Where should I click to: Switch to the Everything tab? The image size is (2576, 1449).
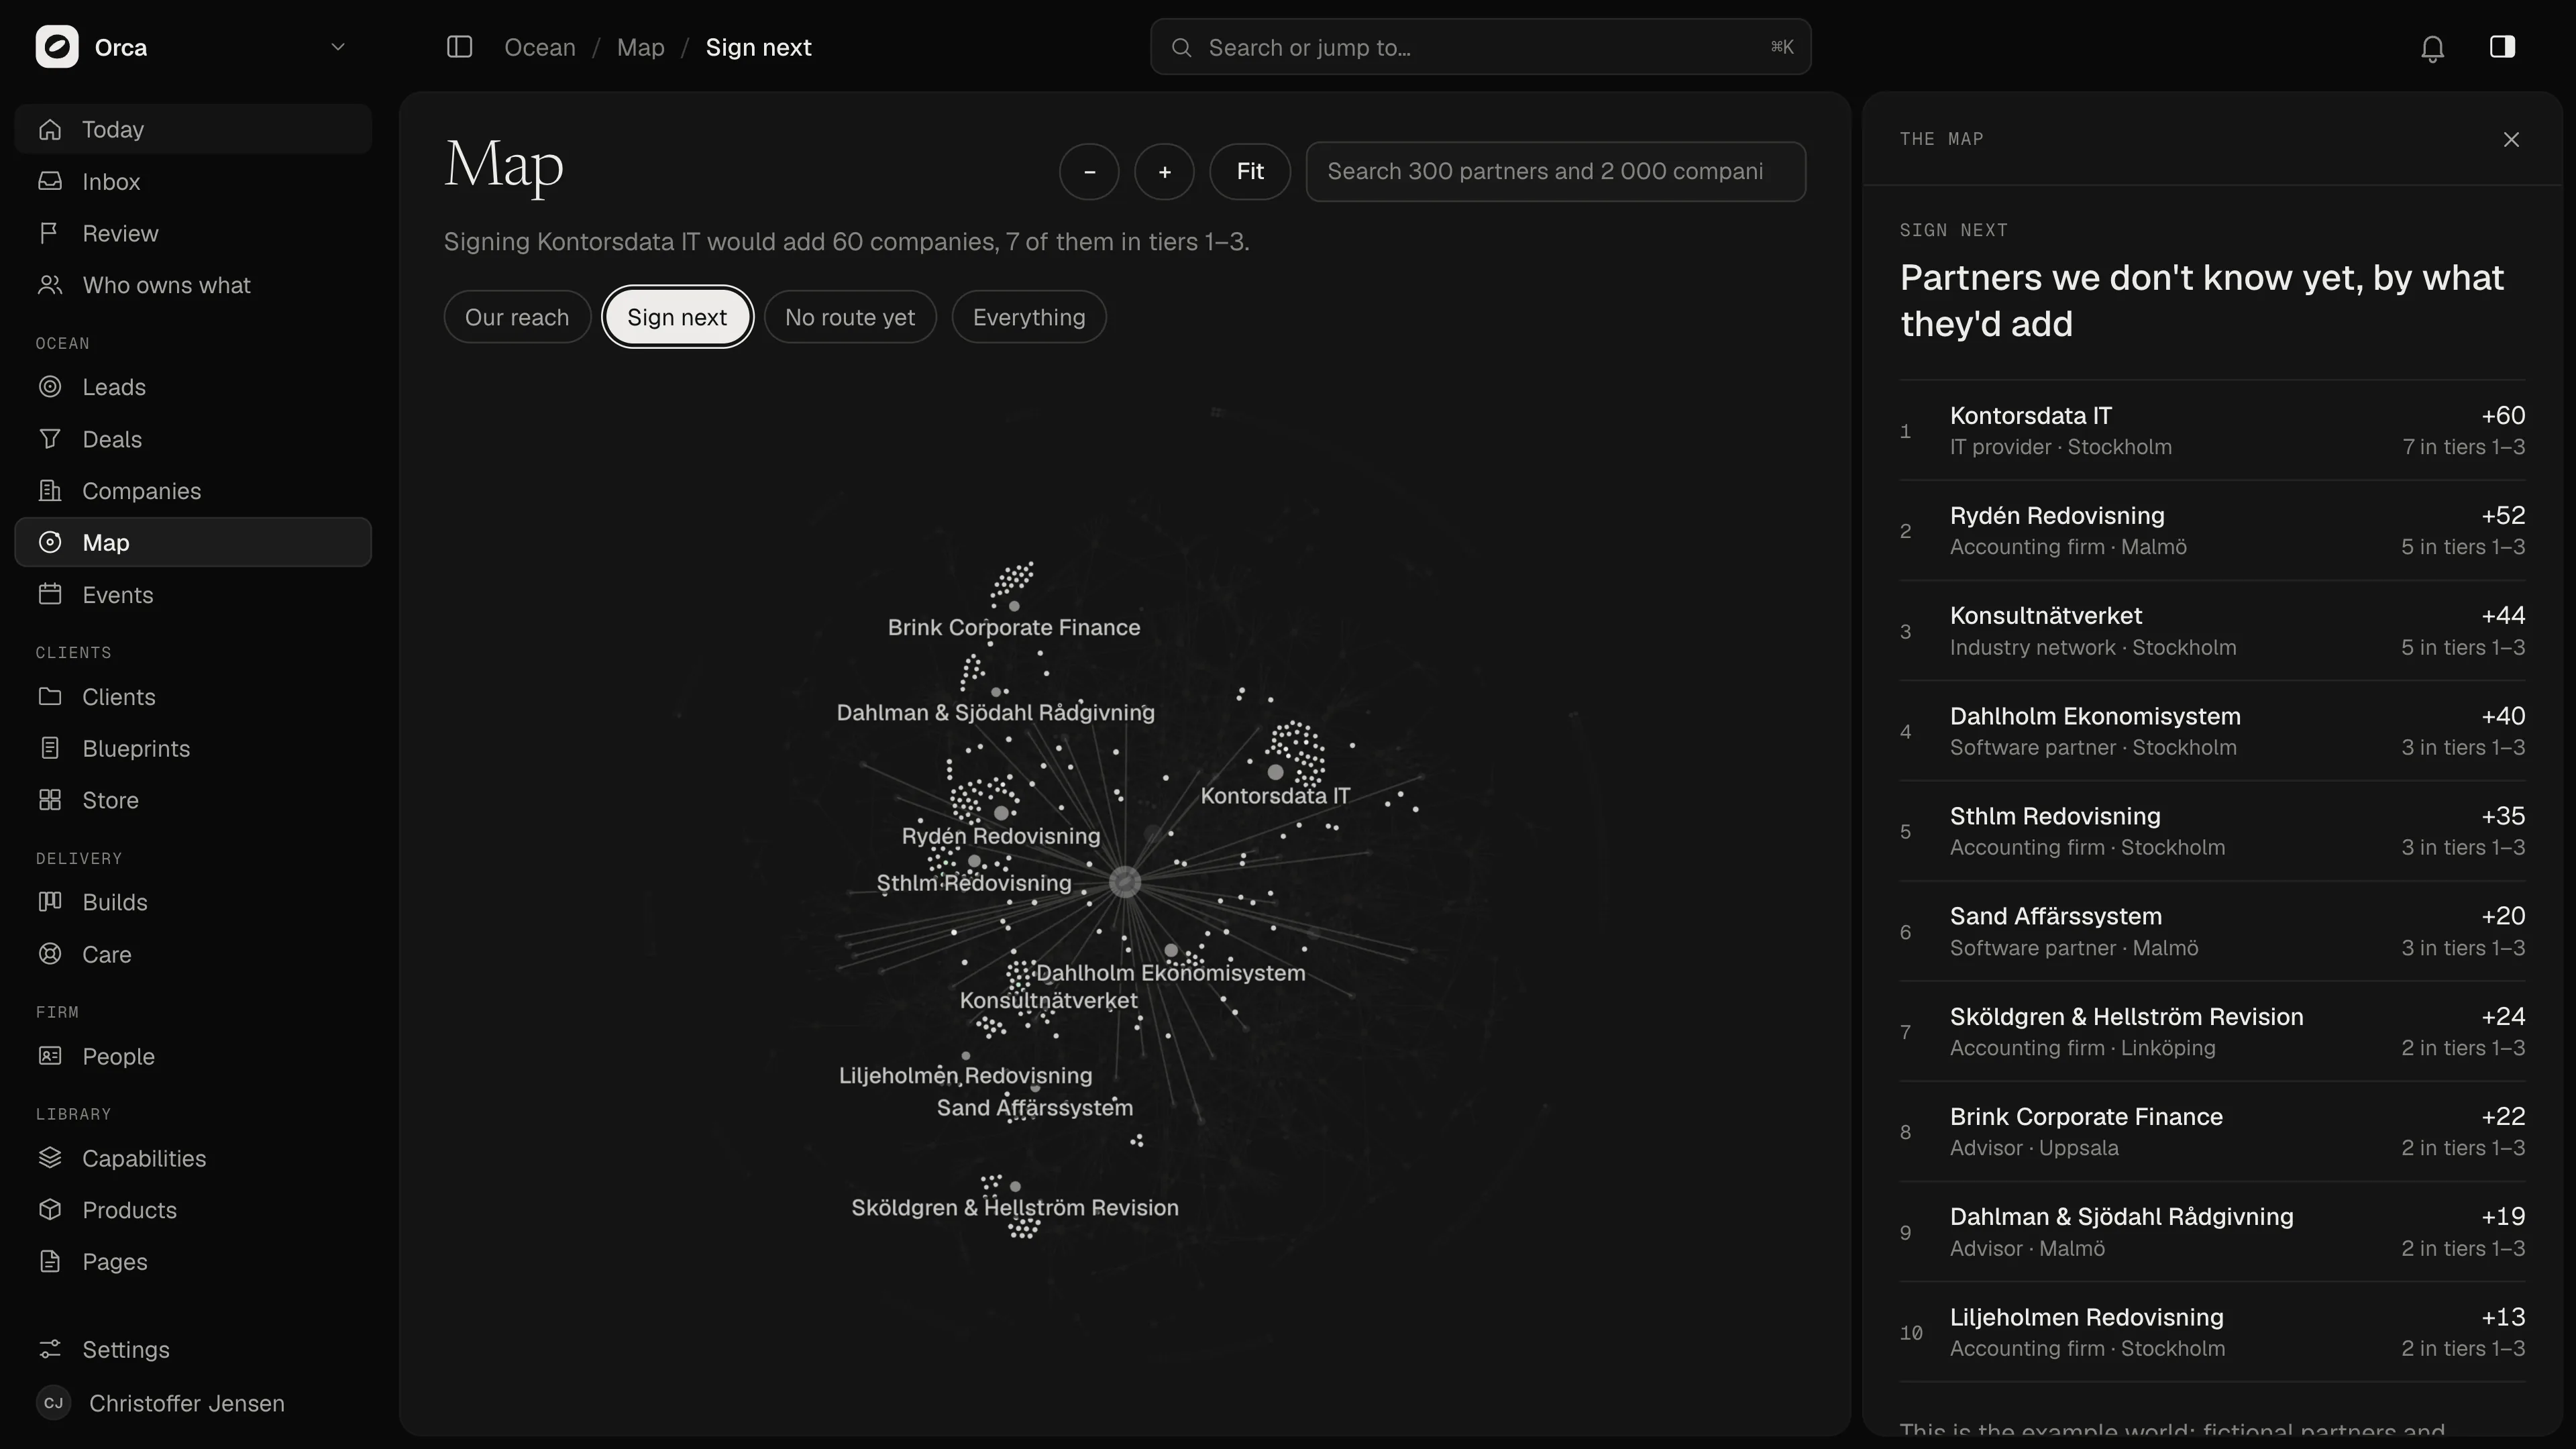click(x=1029, y=317)
